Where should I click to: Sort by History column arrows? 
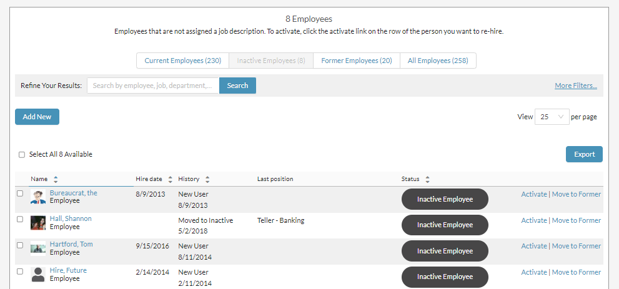pos(207,179)
